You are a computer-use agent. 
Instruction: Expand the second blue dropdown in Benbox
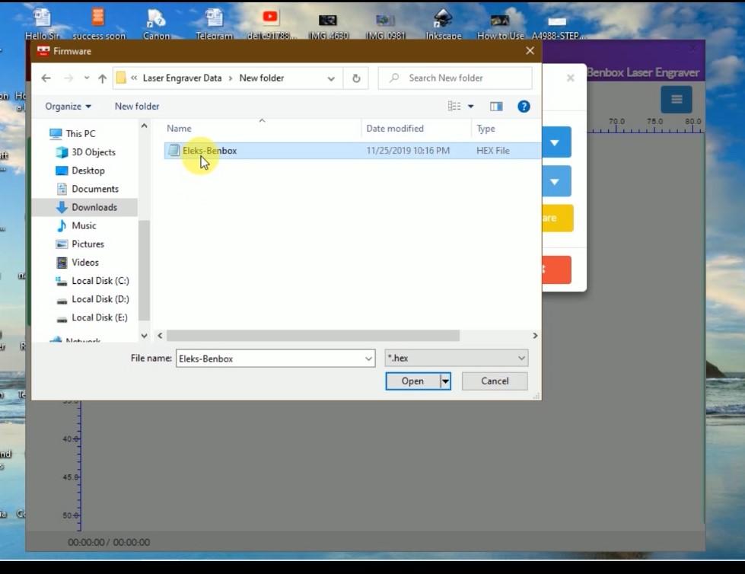(x=555, y=181)
